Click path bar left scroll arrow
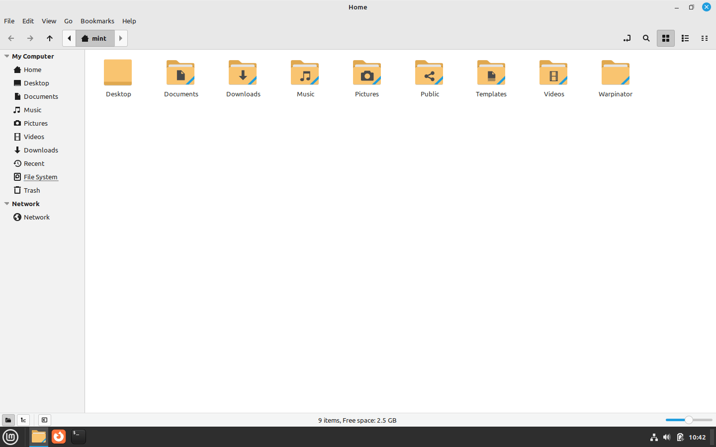 click(69, 38)
